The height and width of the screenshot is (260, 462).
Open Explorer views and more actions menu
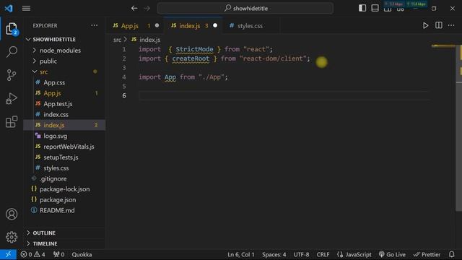tap(95, 26)
